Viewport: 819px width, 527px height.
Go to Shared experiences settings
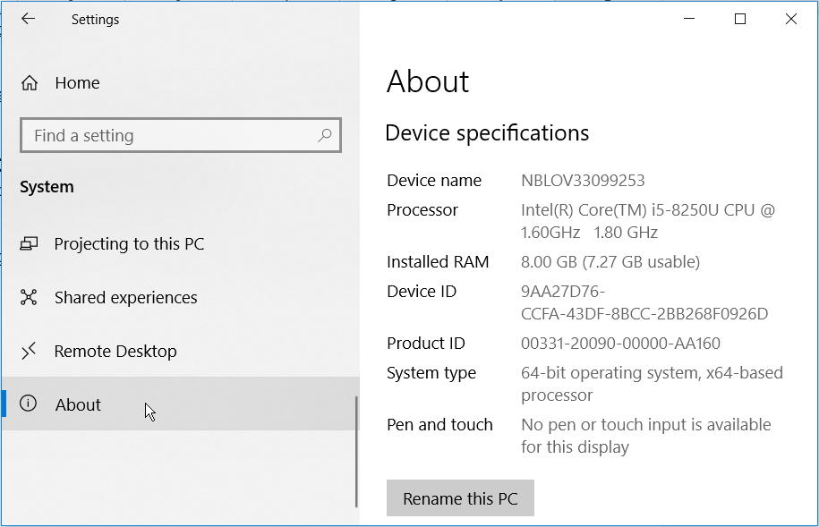(x=125, y=297)
